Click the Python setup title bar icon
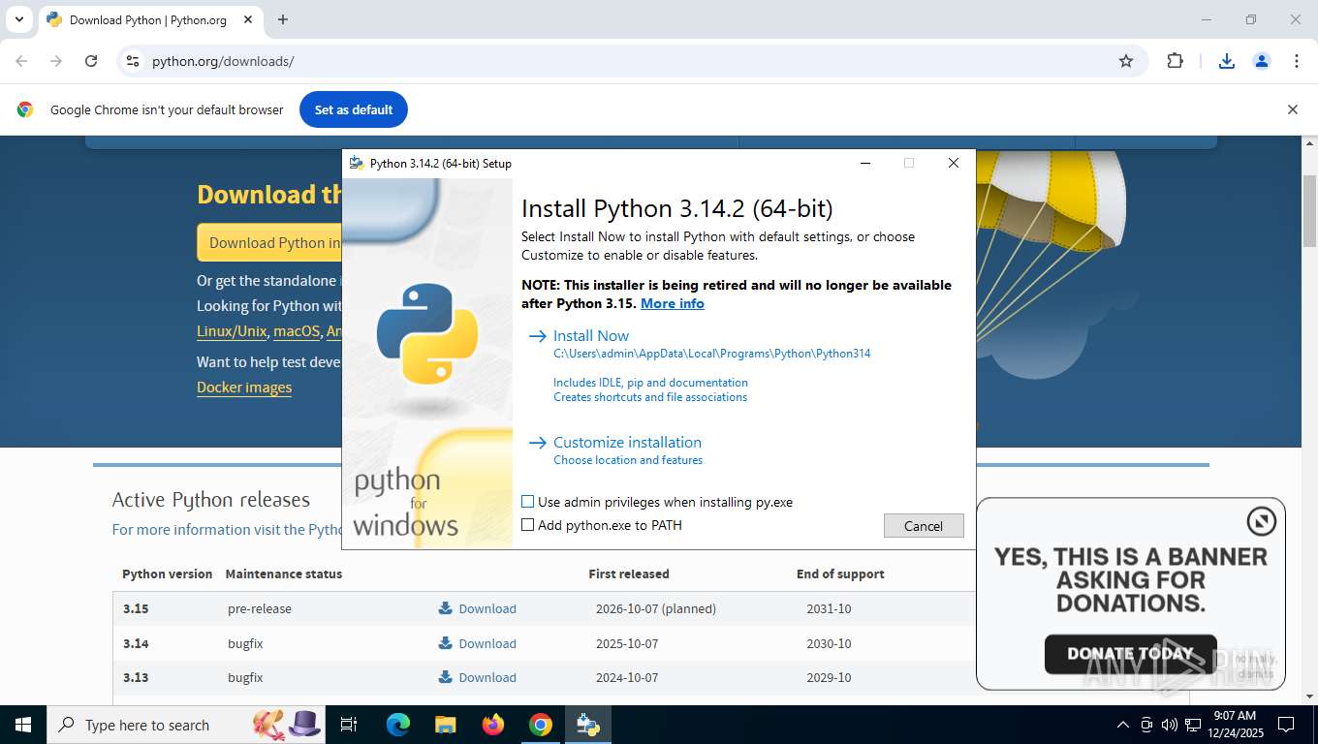This screenshot has height=744, width=1318. (x=357, y=163)
